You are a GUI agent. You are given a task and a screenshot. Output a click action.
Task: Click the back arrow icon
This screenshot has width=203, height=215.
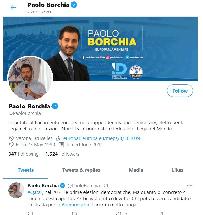coord(13,8)
